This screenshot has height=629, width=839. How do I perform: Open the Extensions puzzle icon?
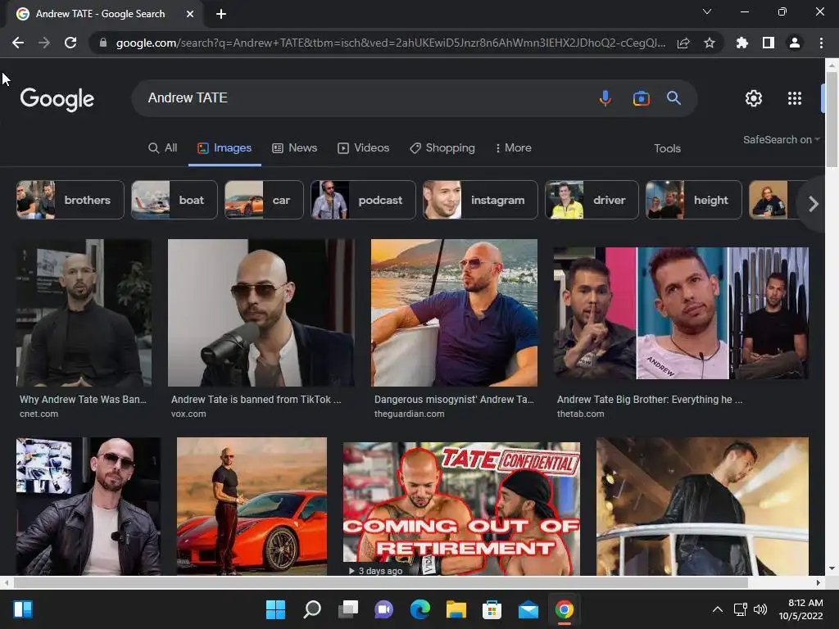(x=741, y=43)
